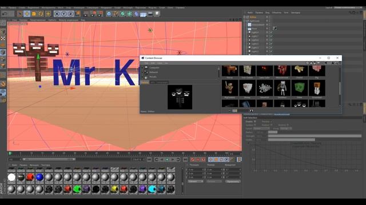Jump to end of animation
The width and height of the screenshot is (366, 205).
[185, 159]
